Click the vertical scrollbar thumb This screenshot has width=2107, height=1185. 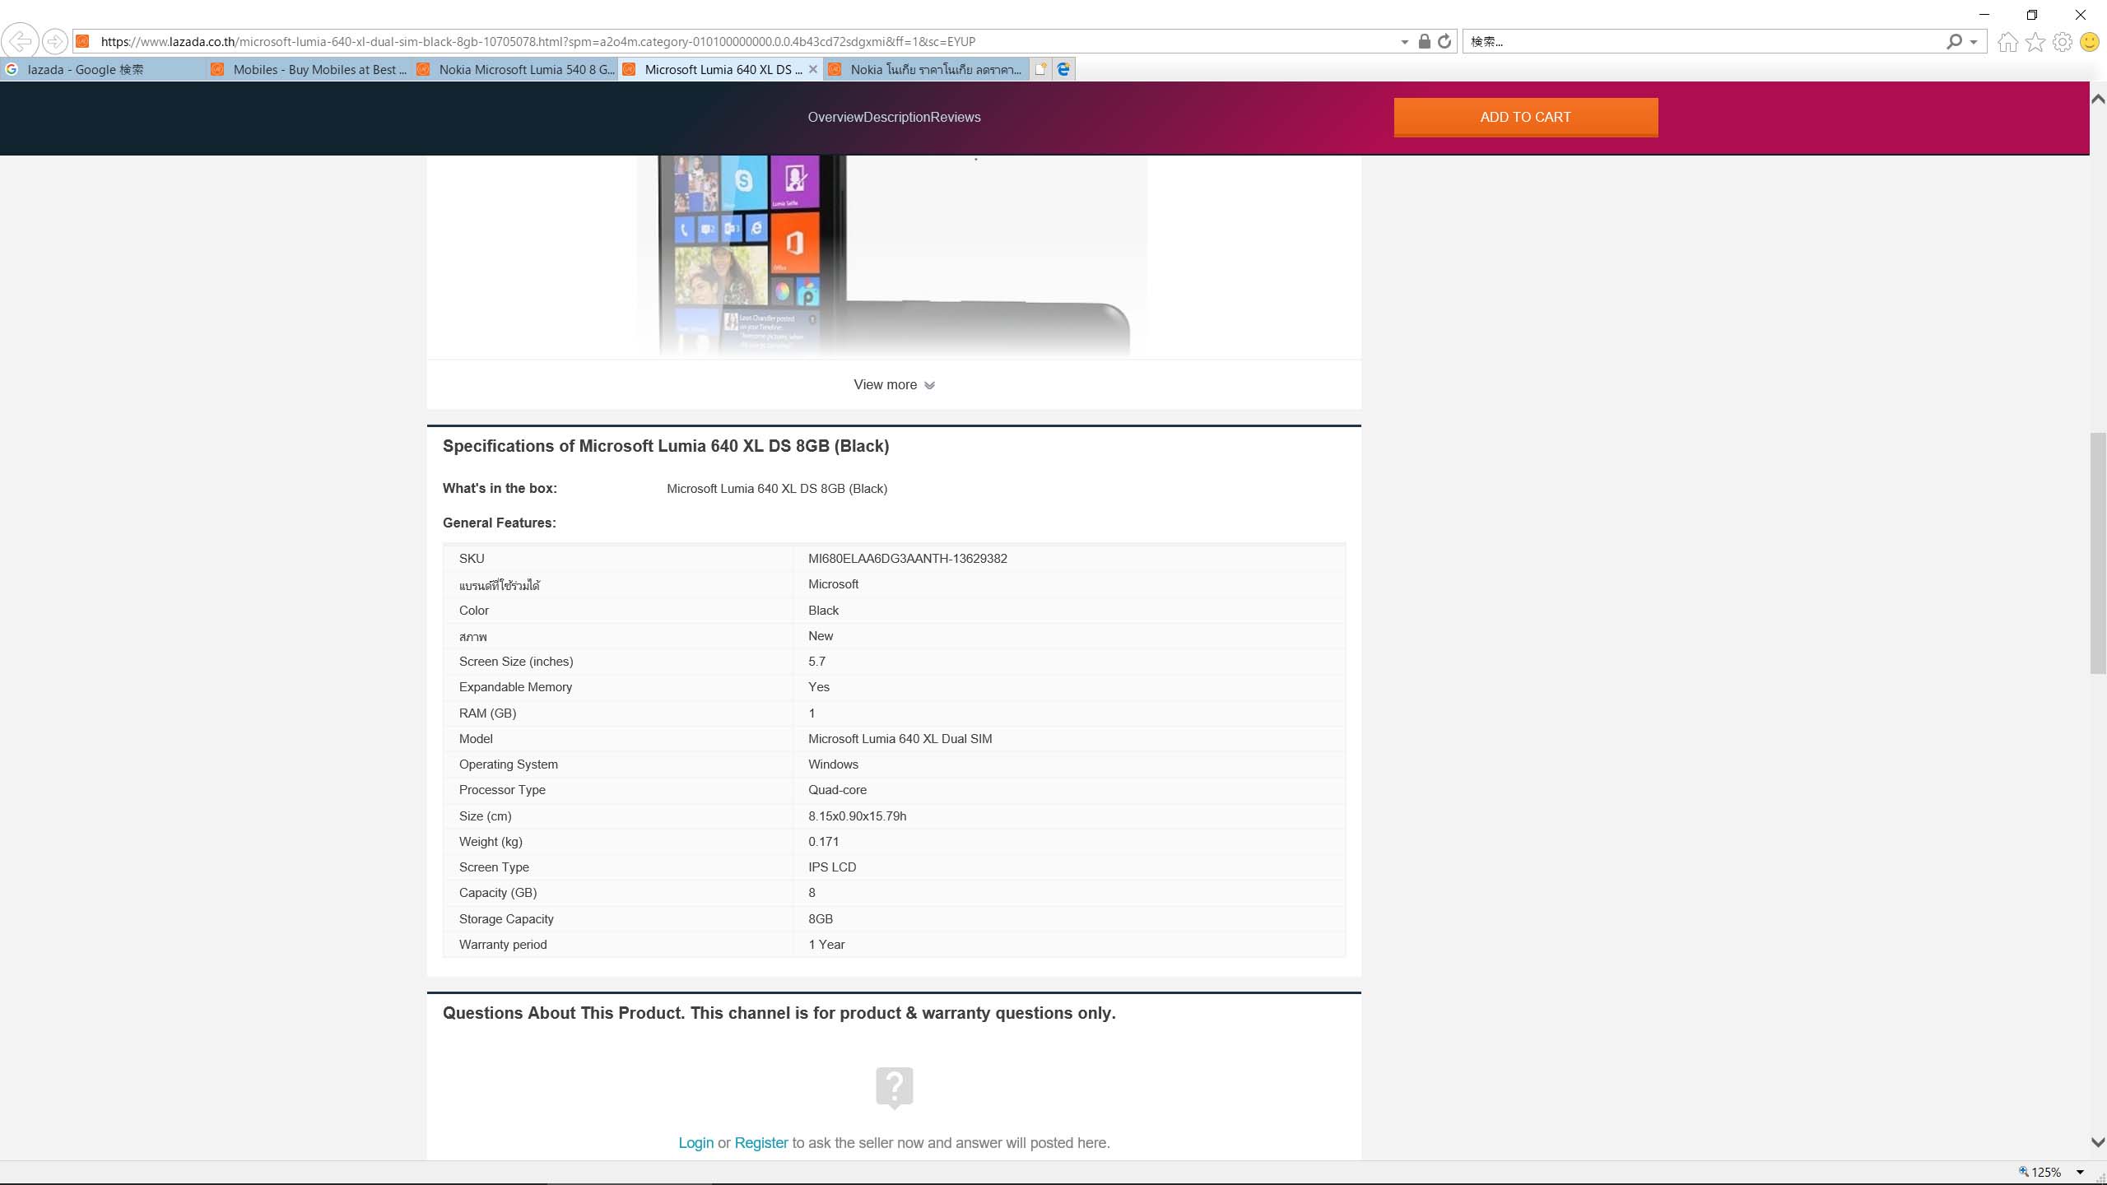[2098, 553]
